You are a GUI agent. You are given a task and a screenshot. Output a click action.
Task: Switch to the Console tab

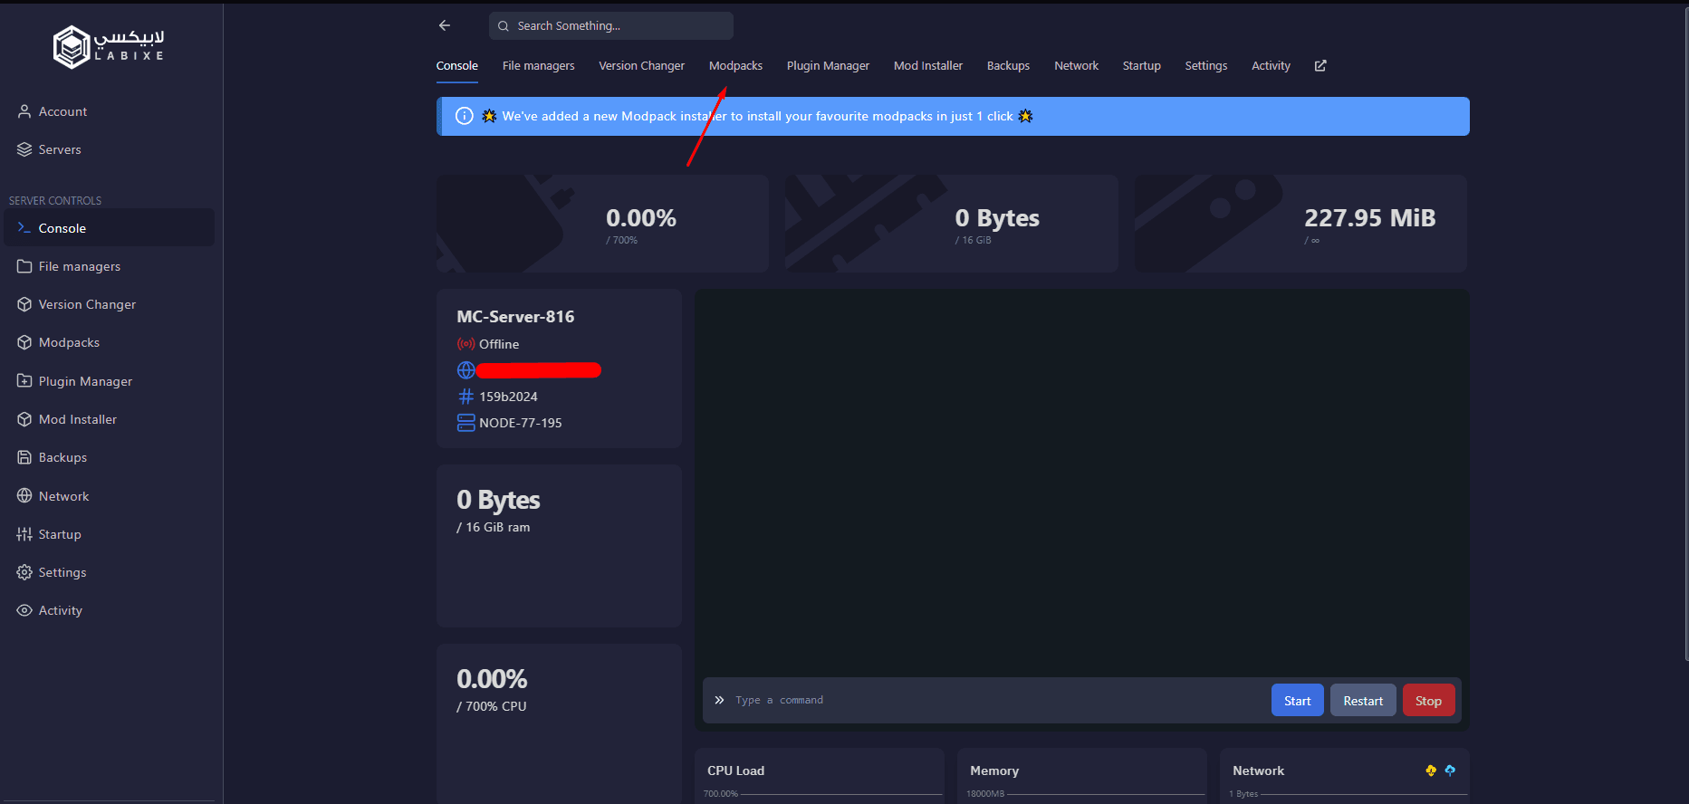coord(457,66)
